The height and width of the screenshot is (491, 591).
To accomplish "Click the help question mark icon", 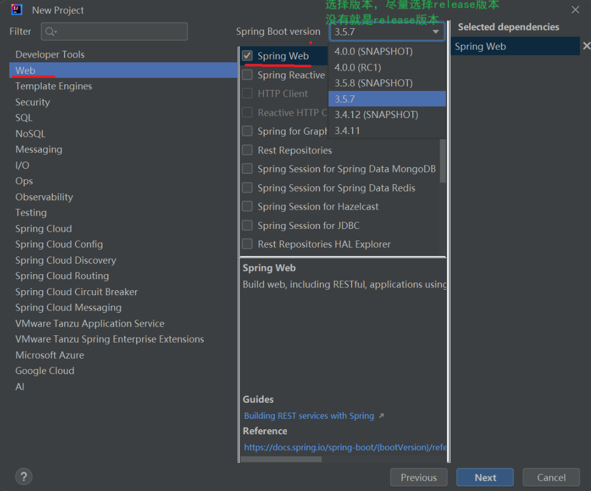I will pyautogui.click(x=24, y=477).
